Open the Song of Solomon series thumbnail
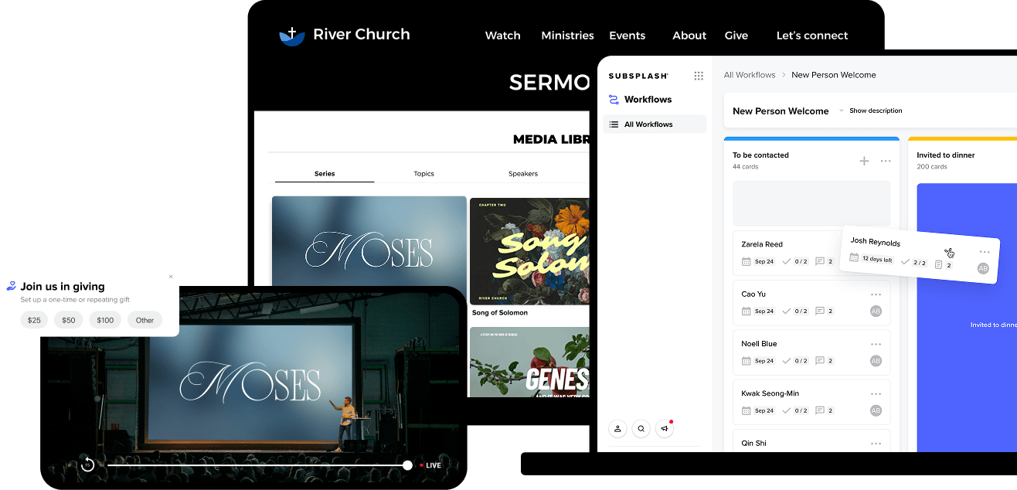1017x490 pixels. (529, 250)
